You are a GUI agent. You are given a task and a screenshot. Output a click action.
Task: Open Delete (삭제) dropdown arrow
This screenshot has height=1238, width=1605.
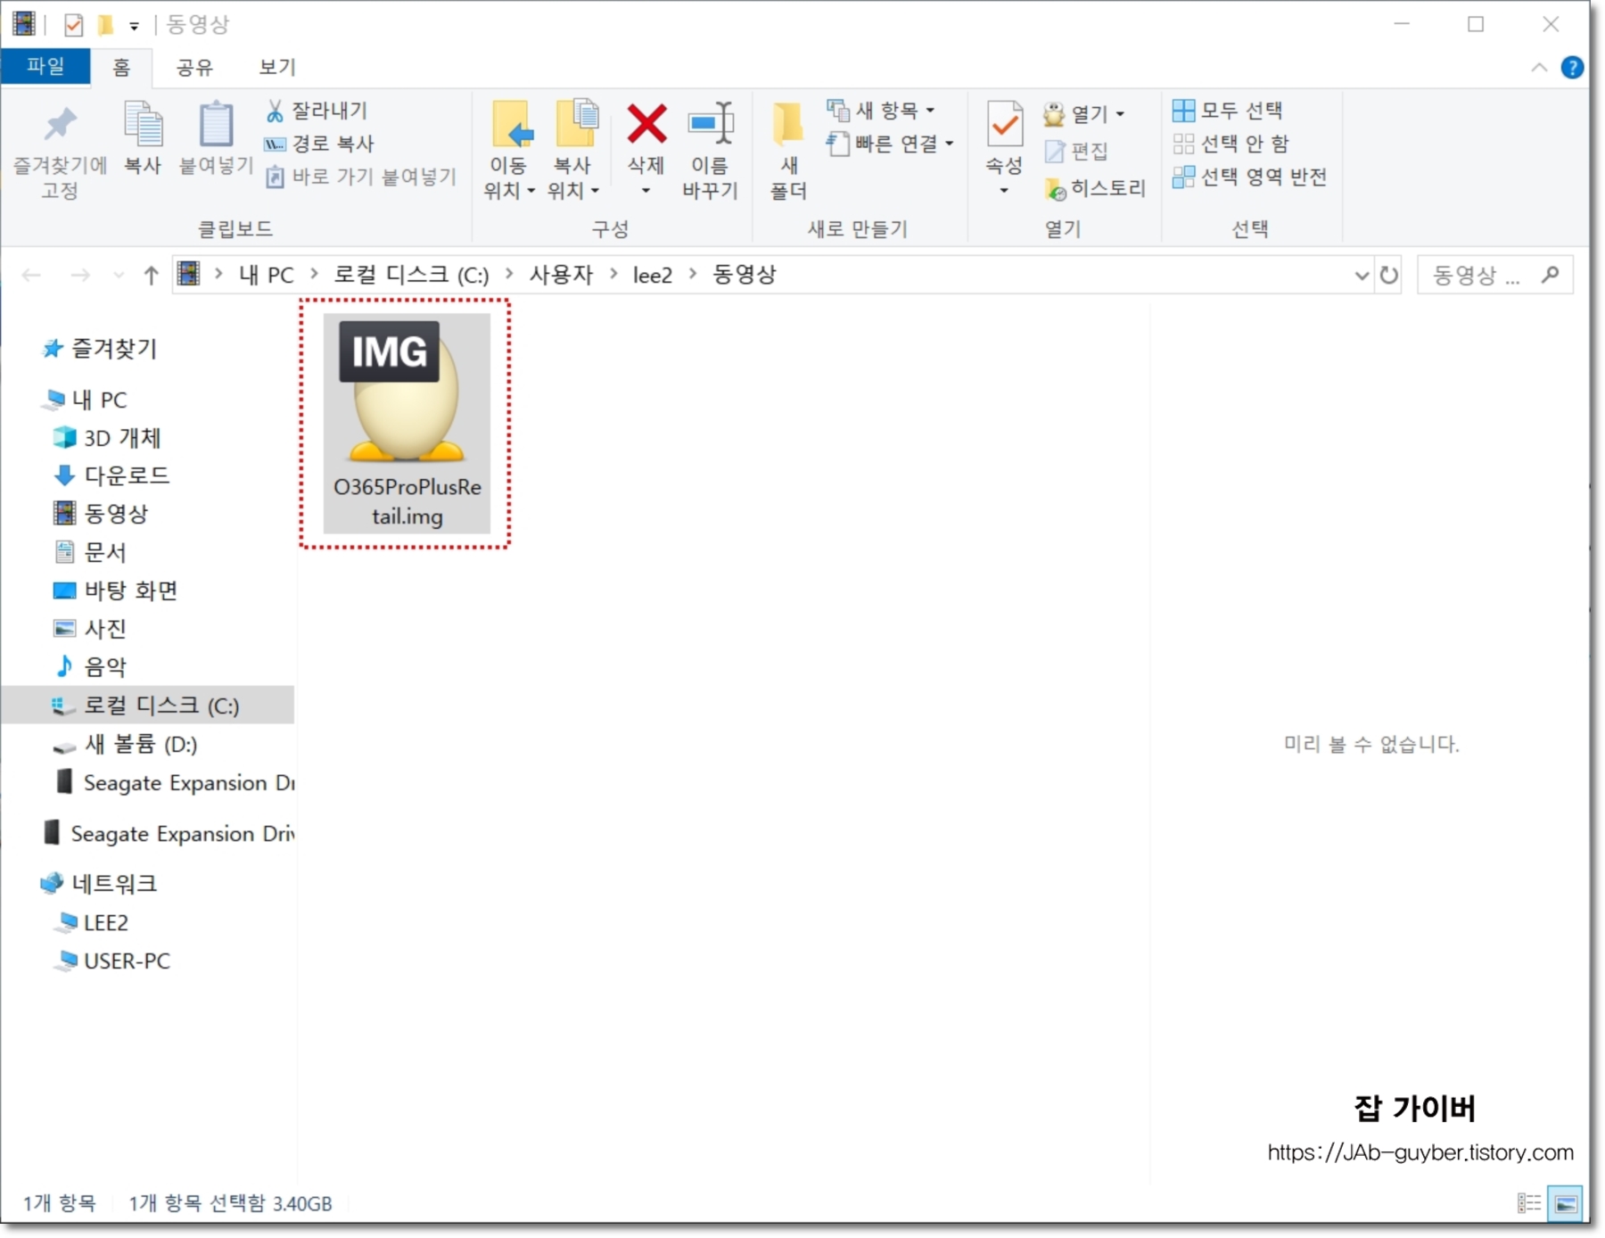tap(646, 190)
